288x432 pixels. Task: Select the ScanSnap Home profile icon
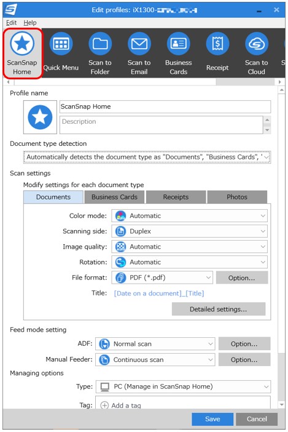point(22,54)
